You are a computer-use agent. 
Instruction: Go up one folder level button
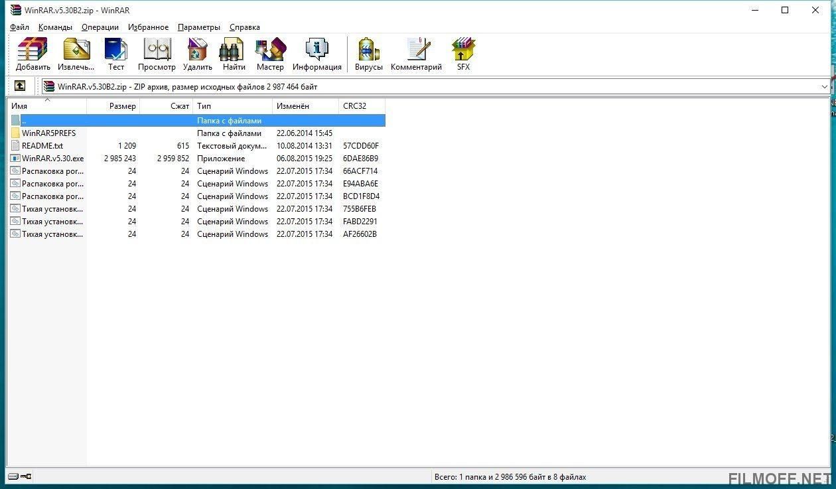(20, 86)
